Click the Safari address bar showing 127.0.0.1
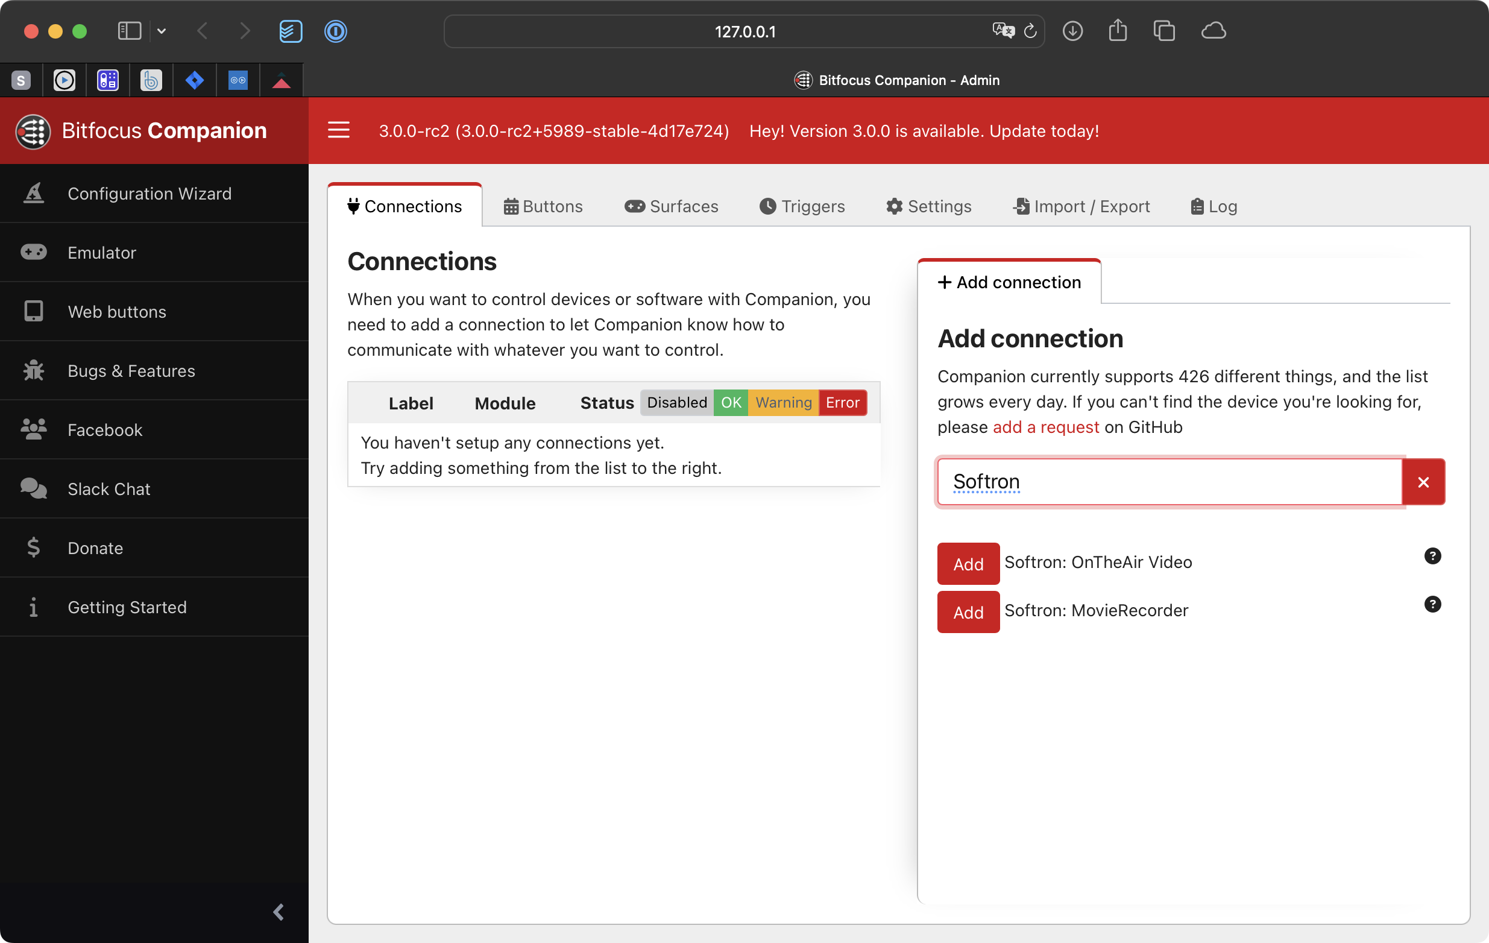 pyautogui.click(x=744, y=31)
